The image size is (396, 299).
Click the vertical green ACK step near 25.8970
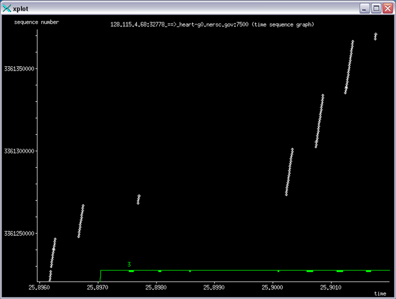[x=100, y=276]
